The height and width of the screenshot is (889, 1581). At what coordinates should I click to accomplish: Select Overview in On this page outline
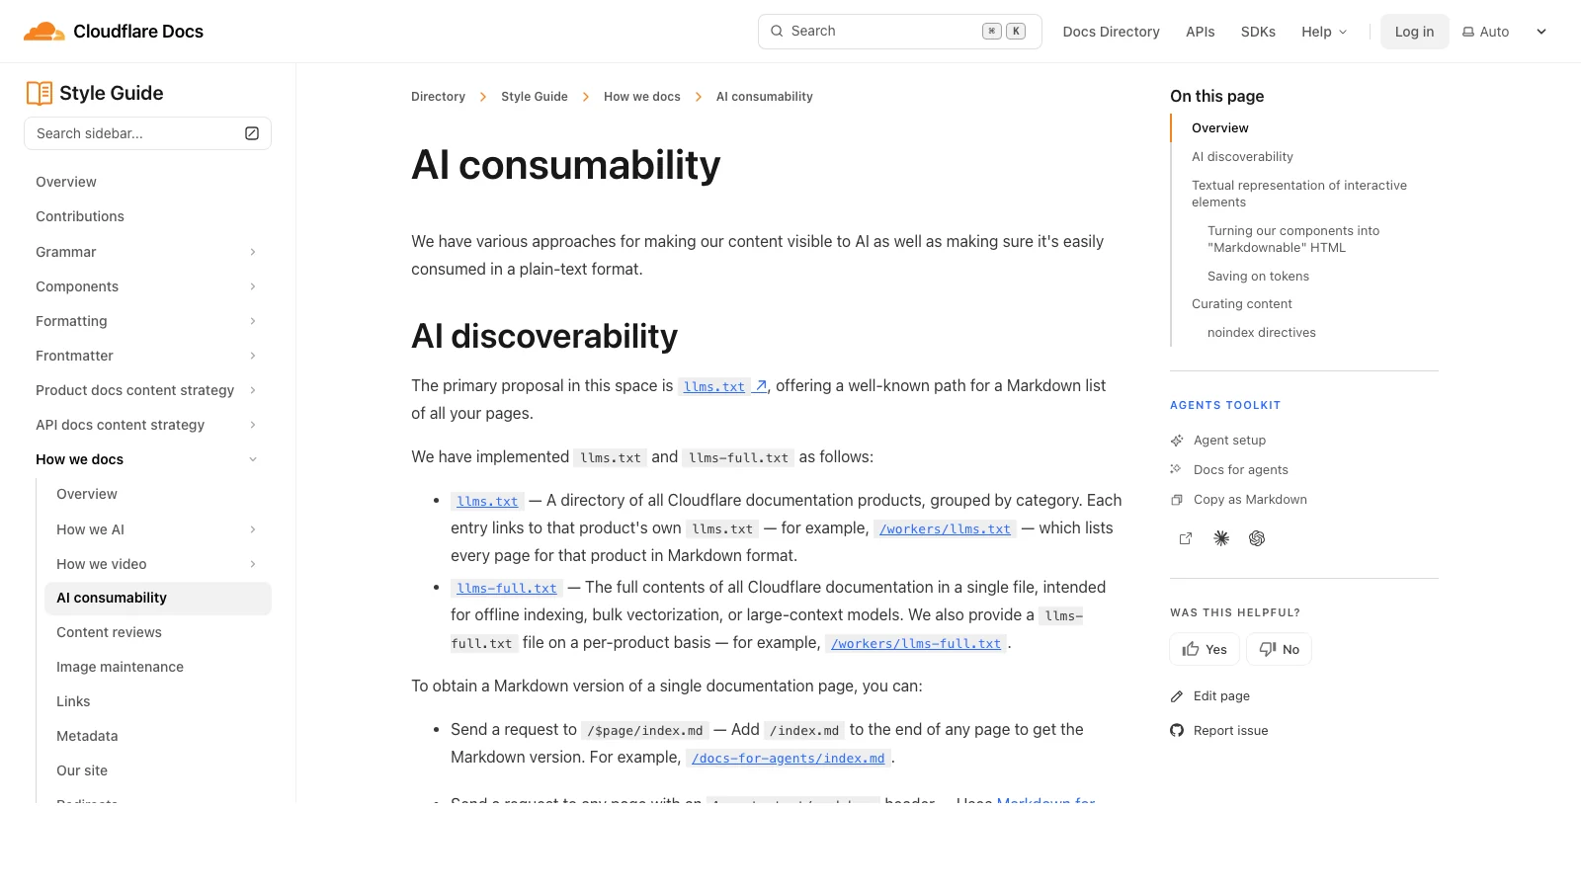click(x=1220, y=128)
